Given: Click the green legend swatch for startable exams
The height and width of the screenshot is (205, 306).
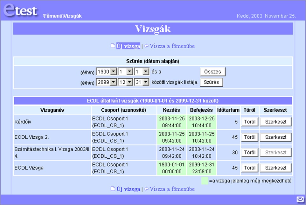Looking at the screenshot, I should (x=205, y=181).
